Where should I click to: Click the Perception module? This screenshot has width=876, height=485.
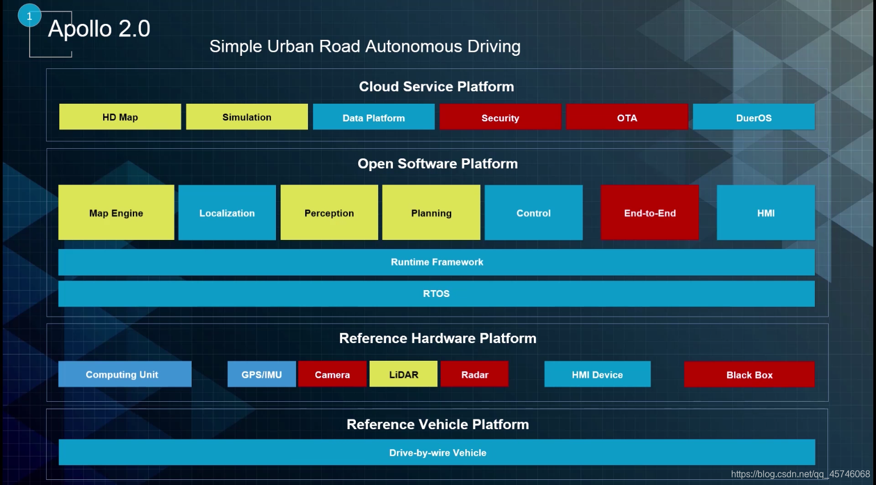[x=329, y=213]
